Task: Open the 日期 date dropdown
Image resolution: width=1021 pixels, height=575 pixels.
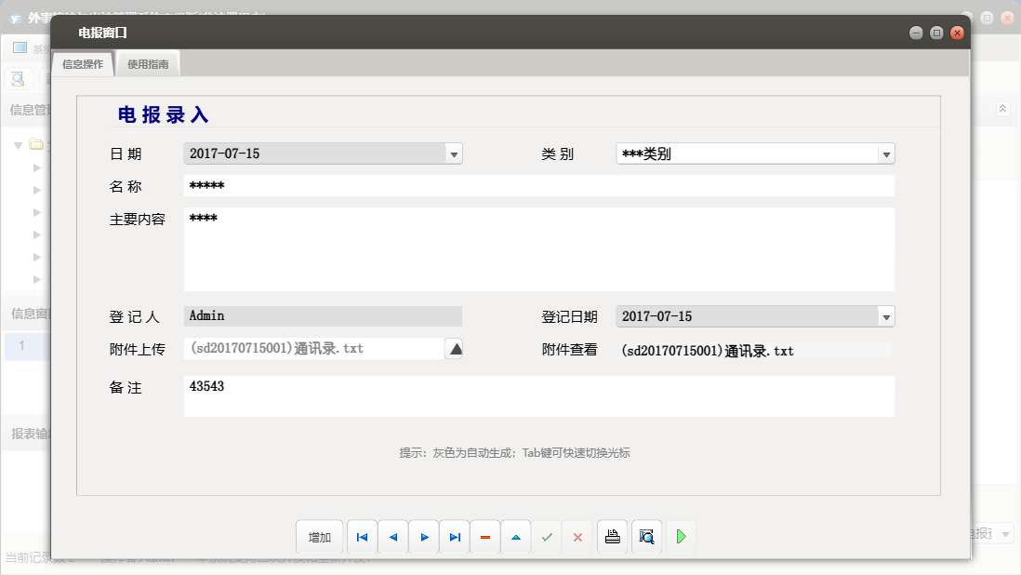Action: coord(454,154)
